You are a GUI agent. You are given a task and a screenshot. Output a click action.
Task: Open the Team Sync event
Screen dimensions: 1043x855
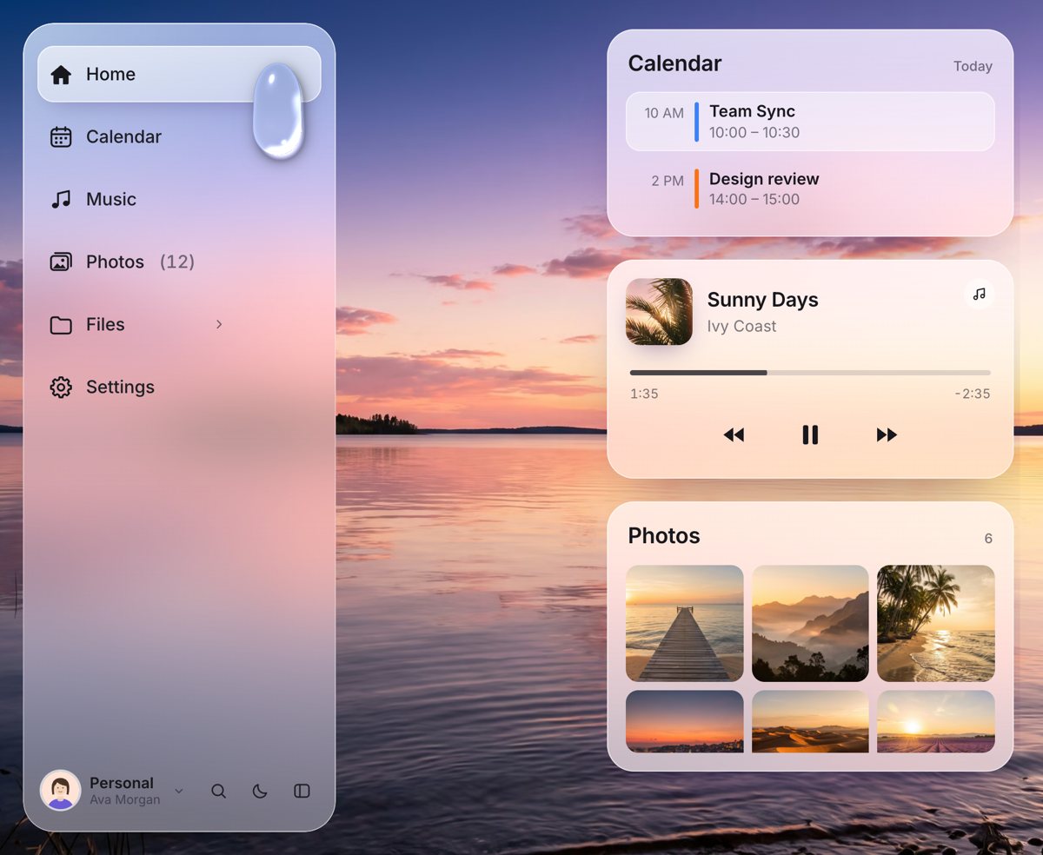[x=810, y=122]
